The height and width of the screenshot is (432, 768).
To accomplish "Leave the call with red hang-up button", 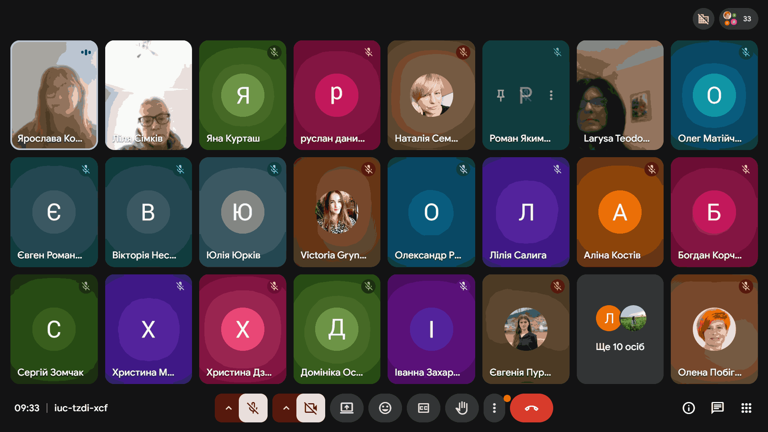I will (x=531, y=408).
